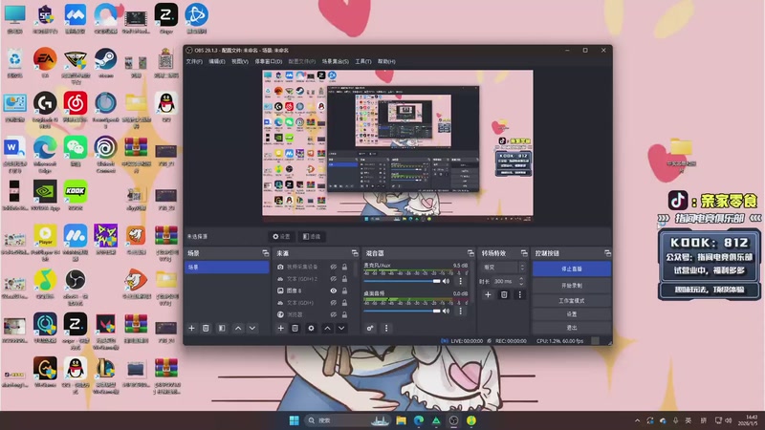
Task: Expand hidden system tray icons chevron
Action: (637, 420)
